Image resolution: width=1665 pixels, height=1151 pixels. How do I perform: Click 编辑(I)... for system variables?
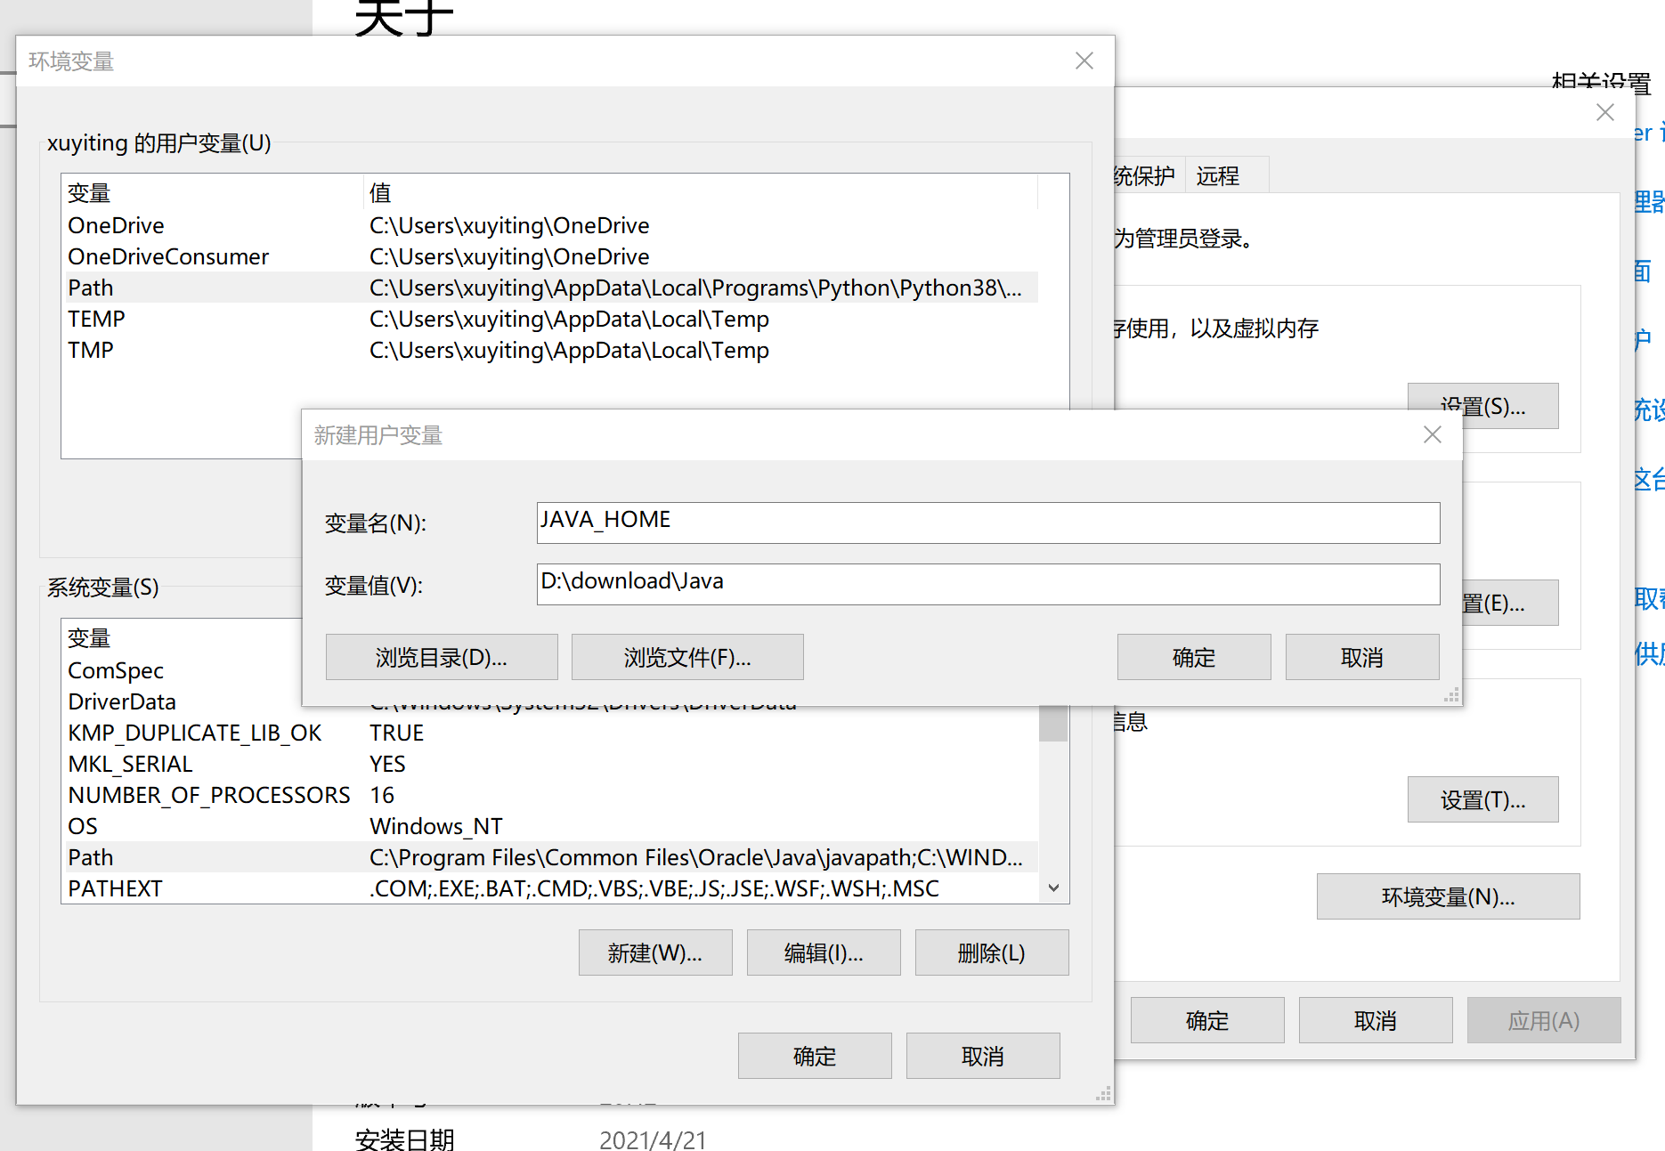tap(824, 952)
